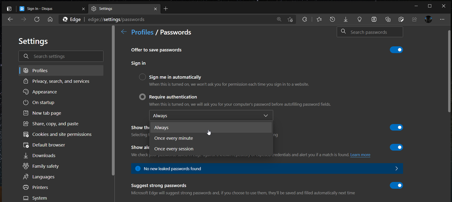Close the Settings tab
This screenshot has width=452, height=202.
[x=155, y=8]
